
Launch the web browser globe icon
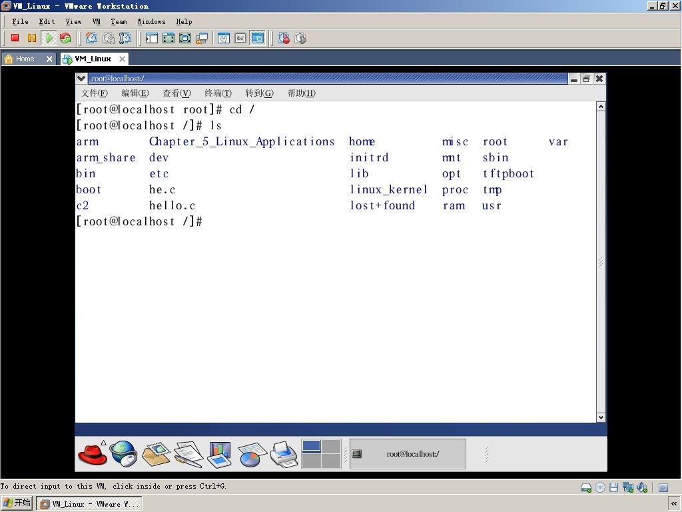coord(123,453)
